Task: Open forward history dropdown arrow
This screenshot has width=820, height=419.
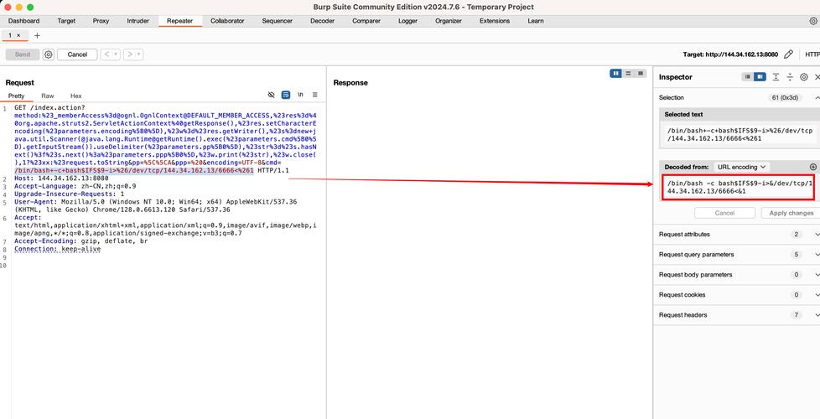Action: pos(138,54)
